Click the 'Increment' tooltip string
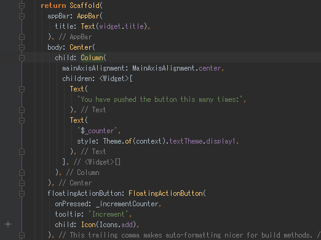 108,214
